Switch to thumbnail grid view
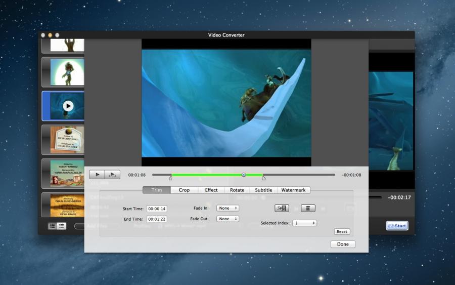 tap(53, 226)
